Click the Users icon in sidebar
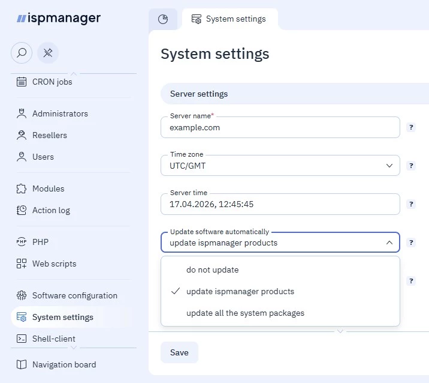The height and width of the screenshot is (383, 429). [x=22, y=157]
